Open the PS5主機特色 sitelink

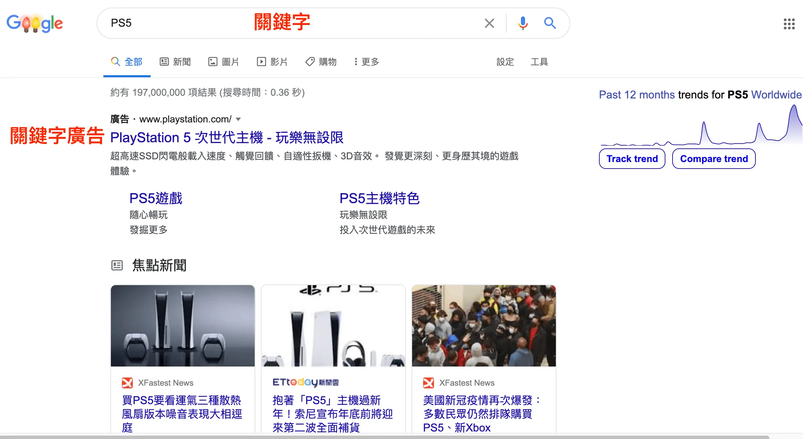tap(379, 198)
